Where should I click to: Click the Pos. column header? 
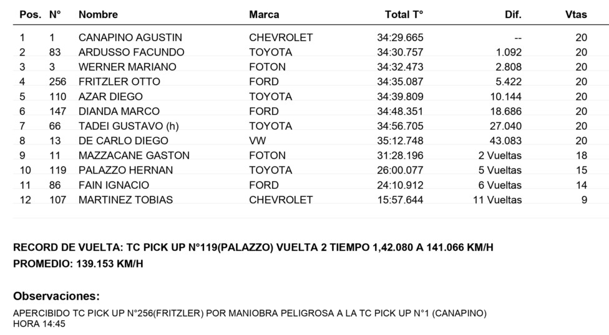[x=31, y=15]
